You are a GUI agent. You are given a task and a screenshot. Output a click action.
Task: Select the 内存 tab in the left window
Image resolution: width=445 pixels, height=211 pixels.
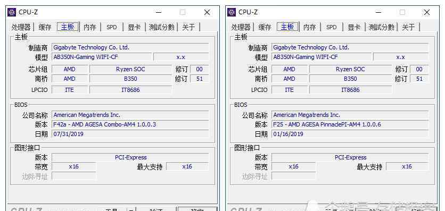[x=89, y=27]
